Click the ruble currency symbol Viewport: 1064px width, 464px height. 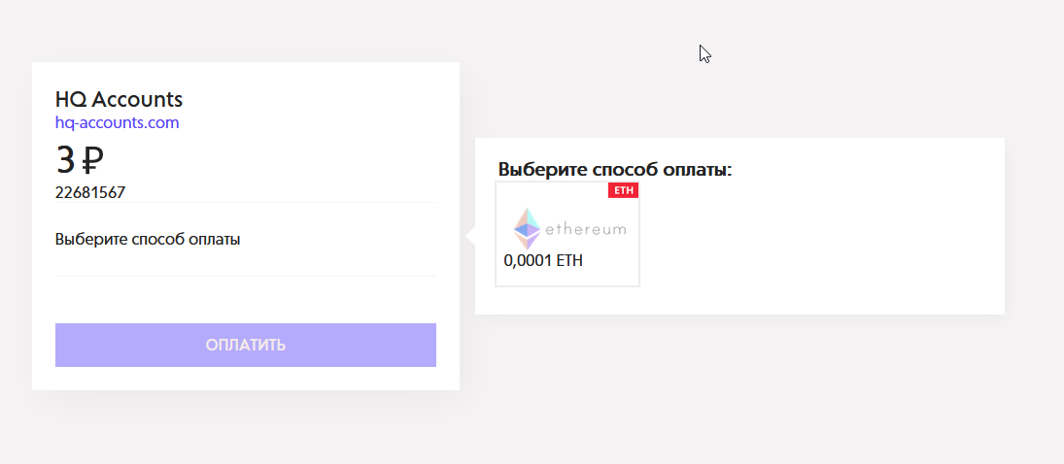point(93,160)
